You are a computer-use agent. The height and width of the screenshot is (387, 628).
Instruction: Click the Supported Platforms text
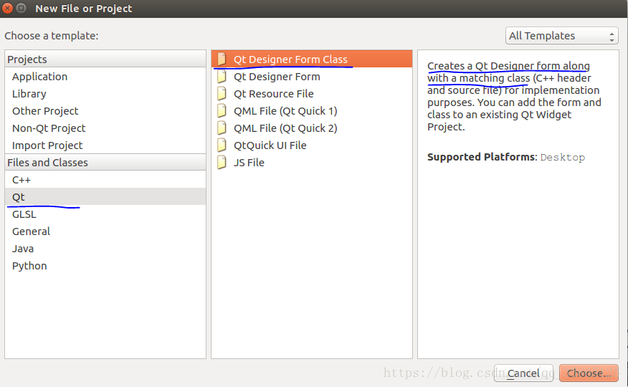pyautogui.click(x=482, y=157)
